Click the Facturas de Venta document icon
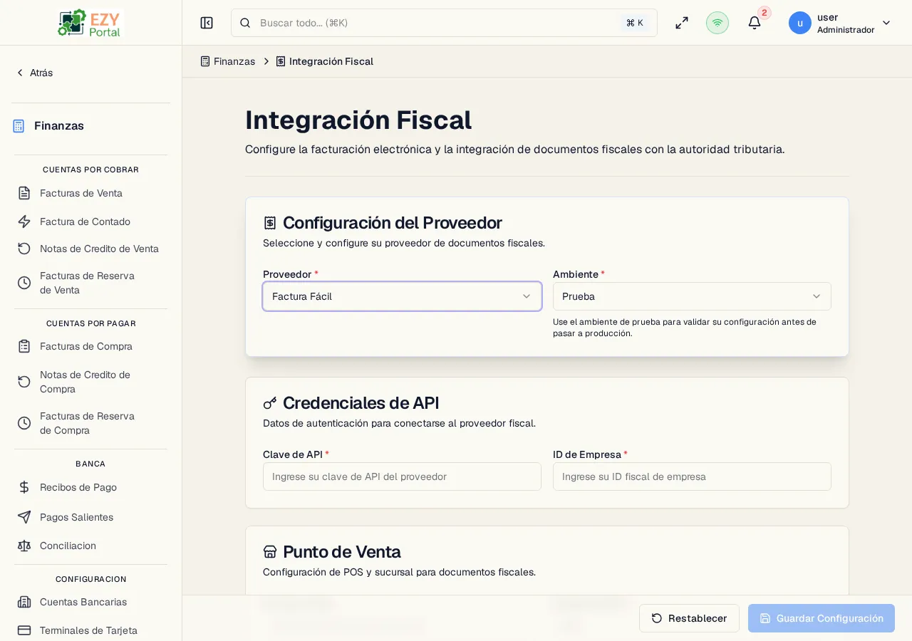This screenshot has height=641, width=912. click(24, 193)
